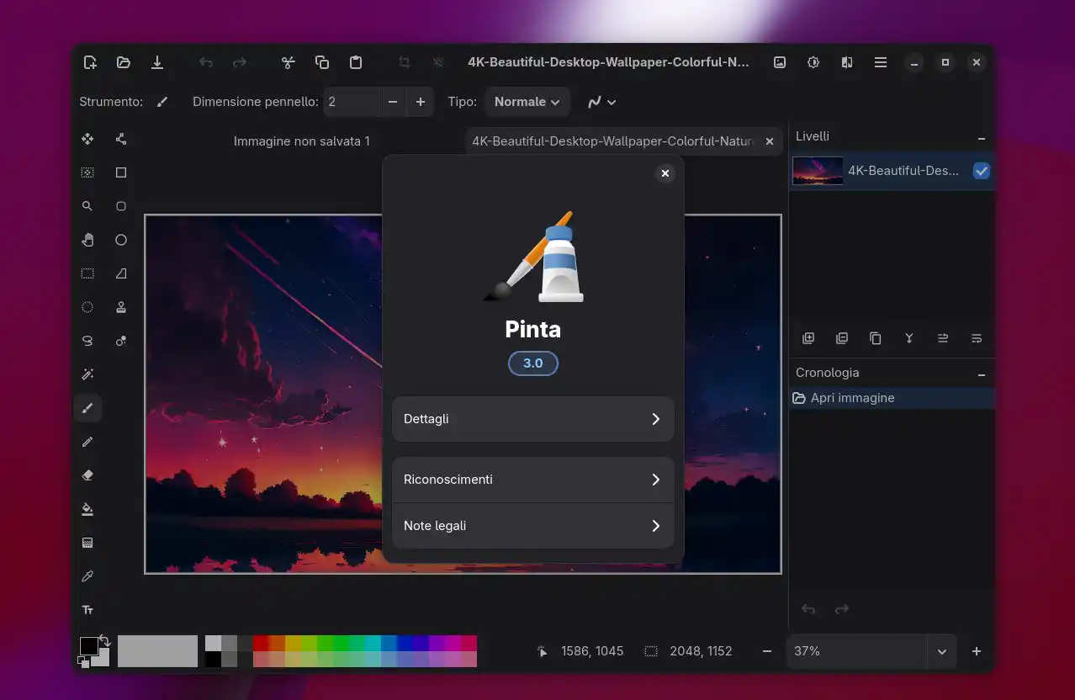
Task: Open the antialiasing curve dropdown
Action: (601, 102)
